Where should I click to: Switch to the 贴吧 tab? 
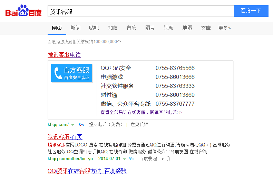(x=94, y=28)
